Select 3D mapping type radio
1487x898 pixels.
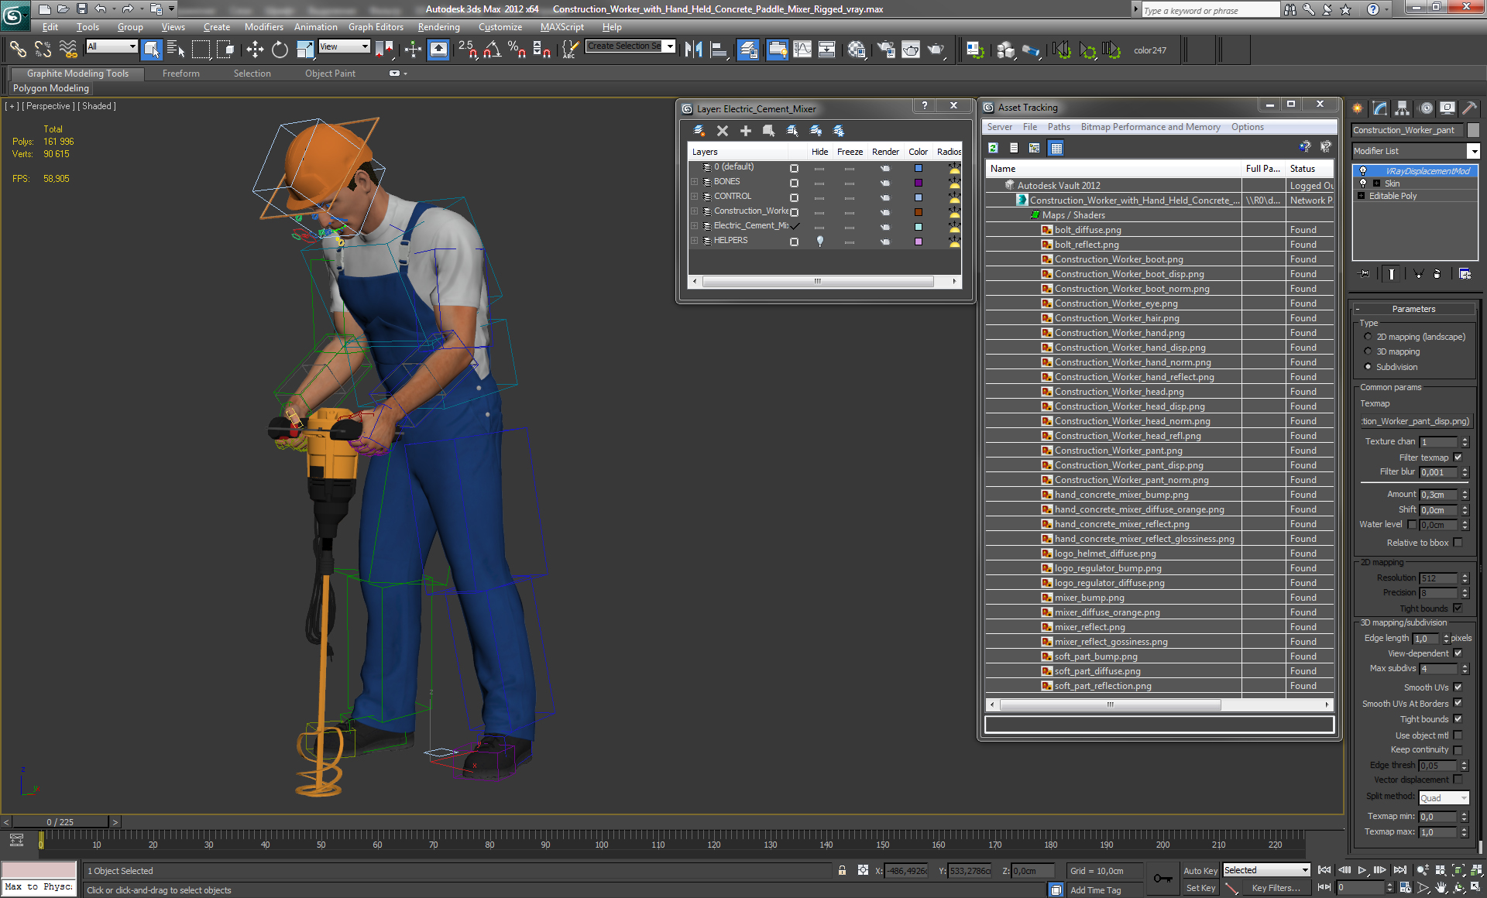tap(1368, 351)
